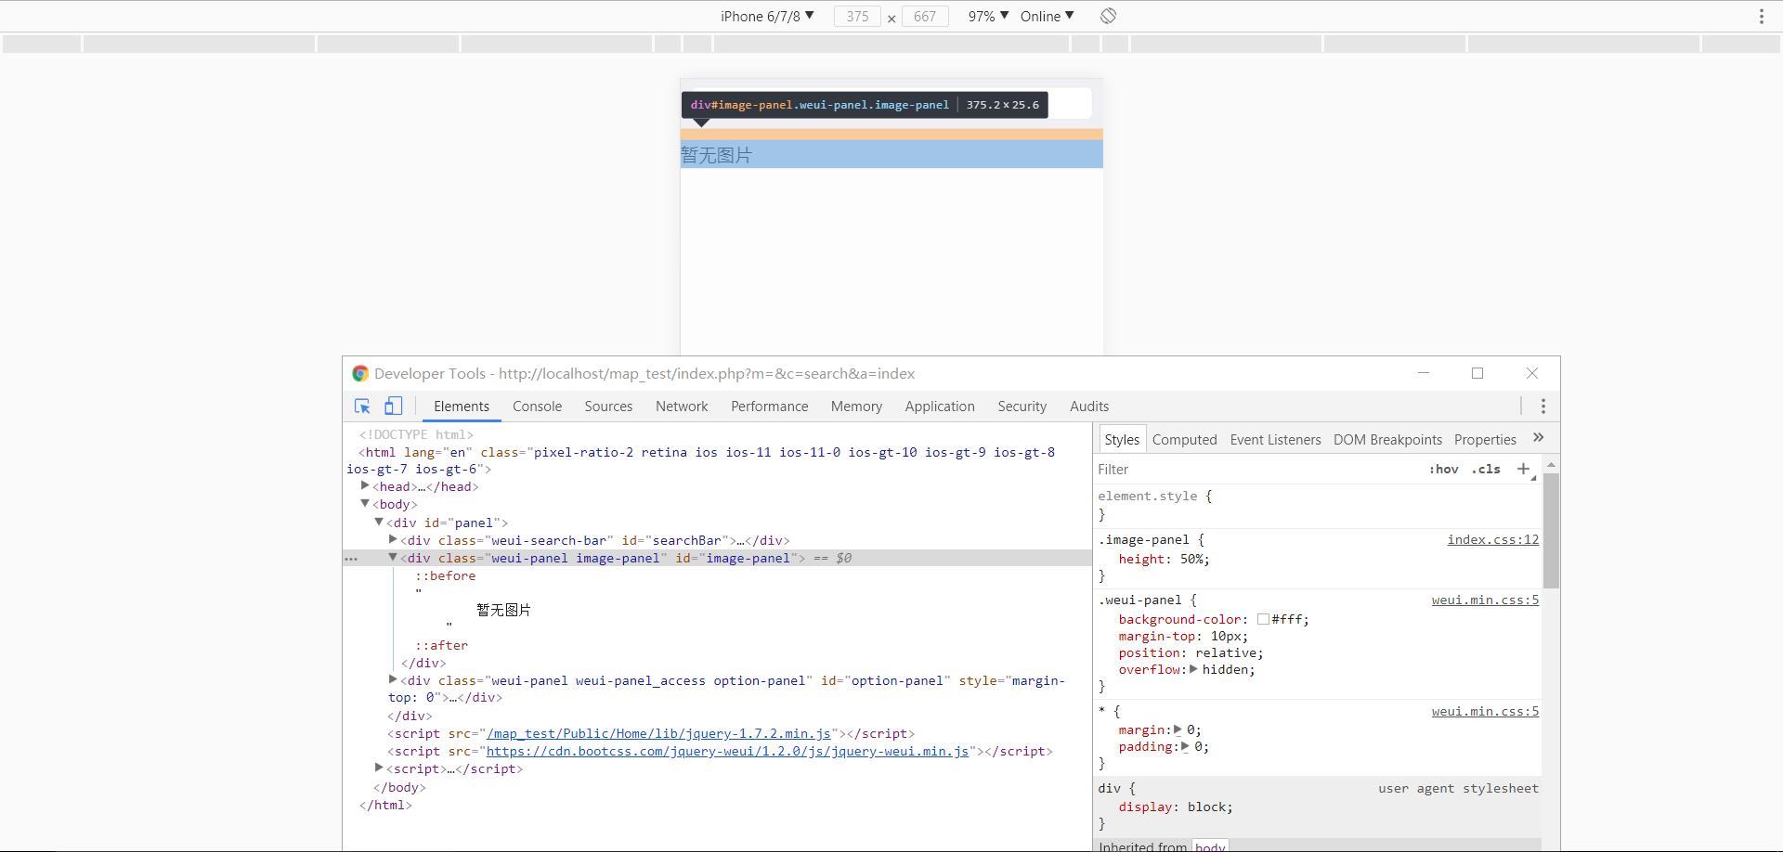This screenshot has height=852, width=1783.
Task: Minimize the Developer Tools window
Action: coord(1423,373)
